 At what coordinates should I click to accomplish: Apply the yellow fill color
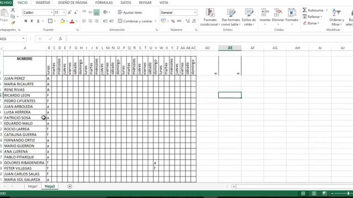(62, 21)
